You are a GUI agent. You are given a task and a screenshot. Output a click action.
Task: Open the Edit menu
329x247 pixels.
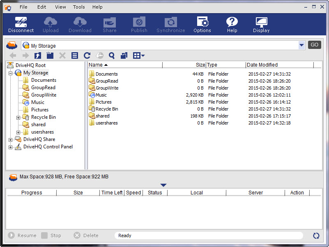[41, 7]
